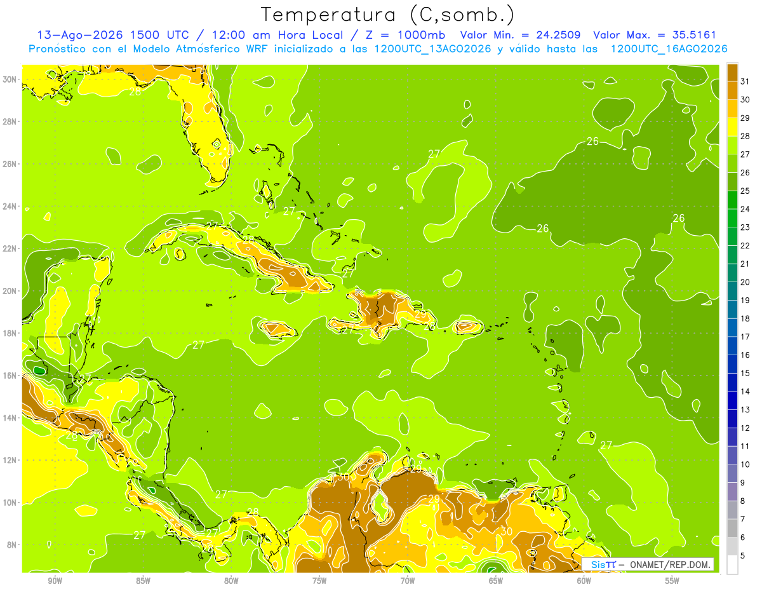The image size is (762, 589).
Task: Click legend value 29
Action: pos(745,118)
